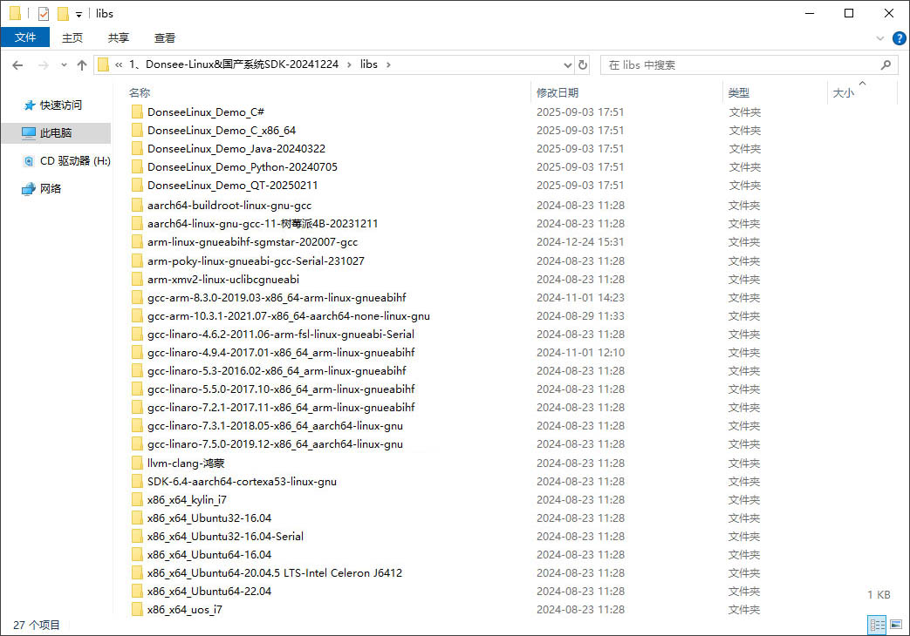
Task: Switch to large thumbnails view via status bar icon
Action: pyautogui.click(x=894, y=625)
